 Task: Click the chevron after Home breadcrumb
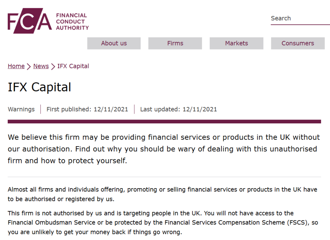point(29,66)
